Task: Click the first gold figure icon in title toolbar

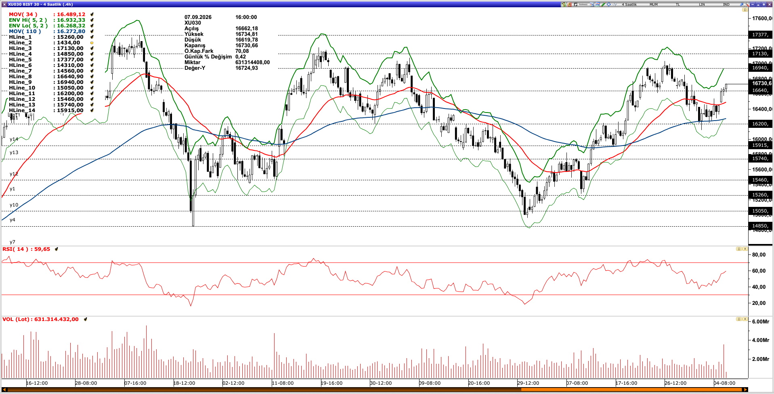Action: (564, 4)
